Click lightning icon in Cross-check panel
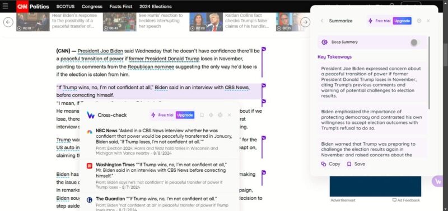The width and height of the screenshot is (448, 211). pos(153,115)
